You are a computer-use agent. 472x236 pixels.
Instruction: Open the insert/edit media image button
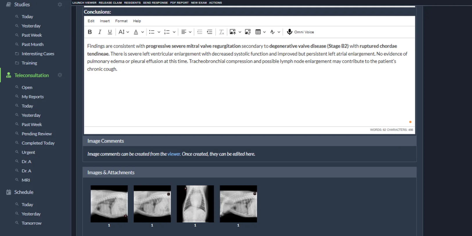[248, 32]
